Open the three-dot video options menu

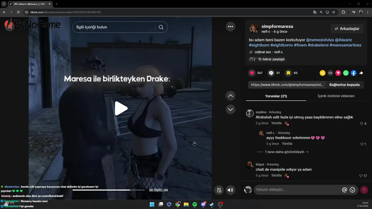pyautogui.click(x=230, y=26)
